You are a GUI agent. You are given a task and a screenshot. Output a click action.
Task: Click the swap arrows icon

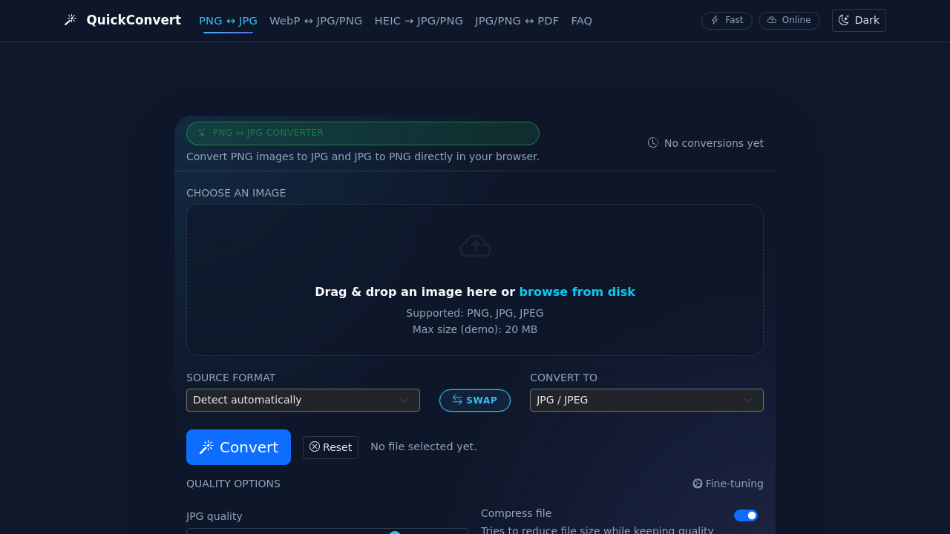pyautogui.click(x=458, y=400)
